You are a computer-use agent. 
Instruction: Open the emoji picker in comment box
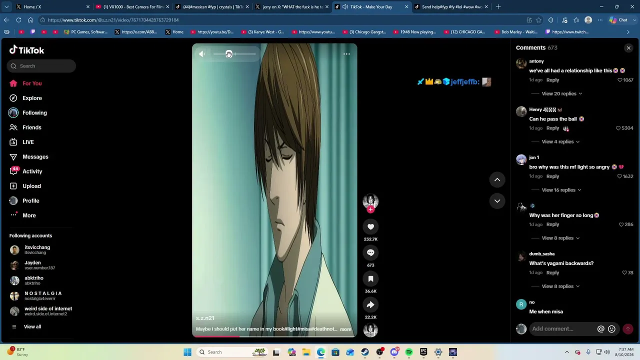pyautogui.click(x=611, y=329)
